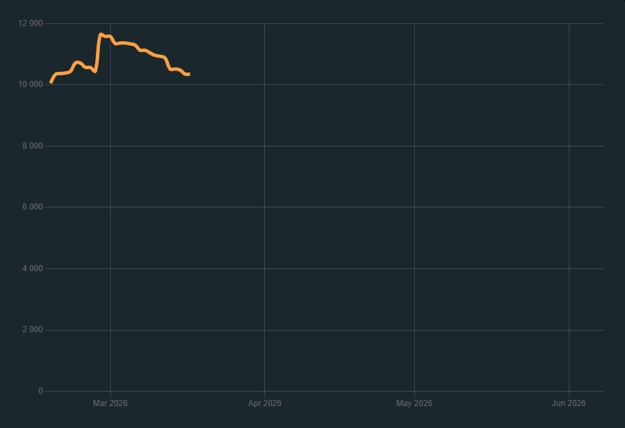Click the left start of the orange line
Screen dimensions: 625x428
[51, 83]
